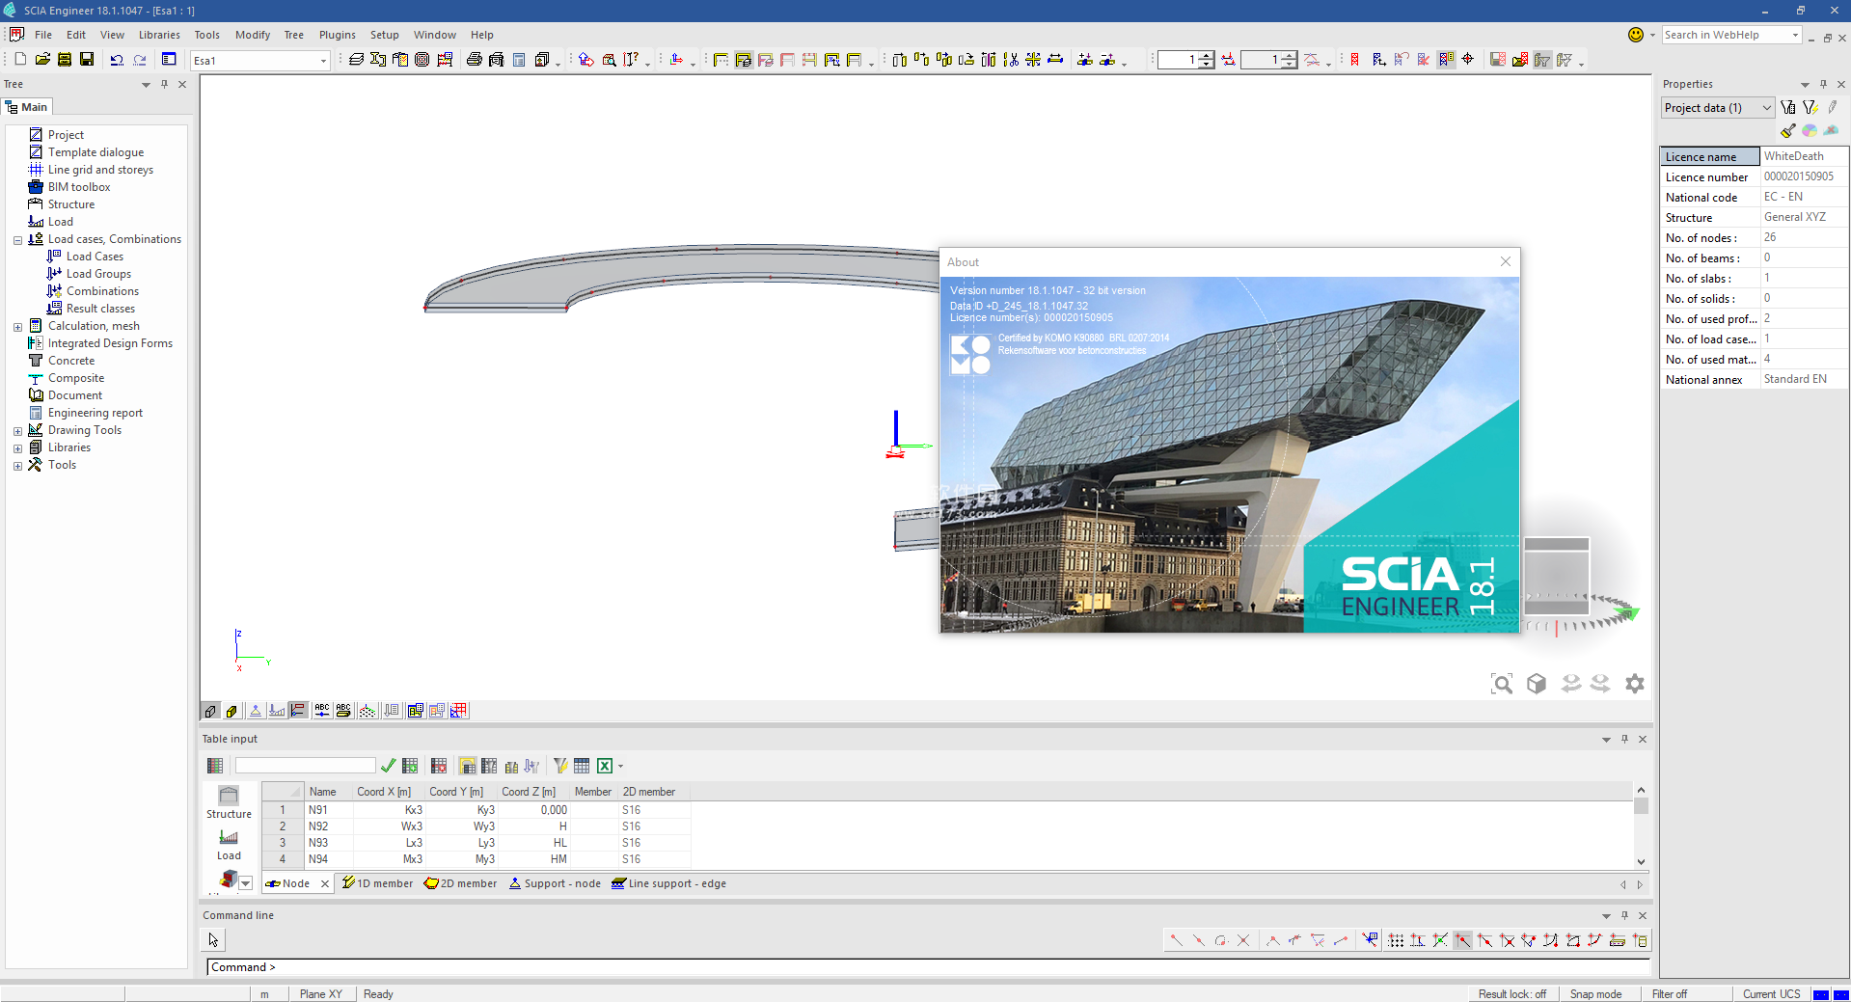
Task: Click the 3D cube view icon
Action: tap(1537, 684)
